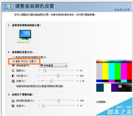Screen dimensions: 133x116
Task: Click the minus sign of contrast slider
Action: pyautogui.click(x=39, y=76)
